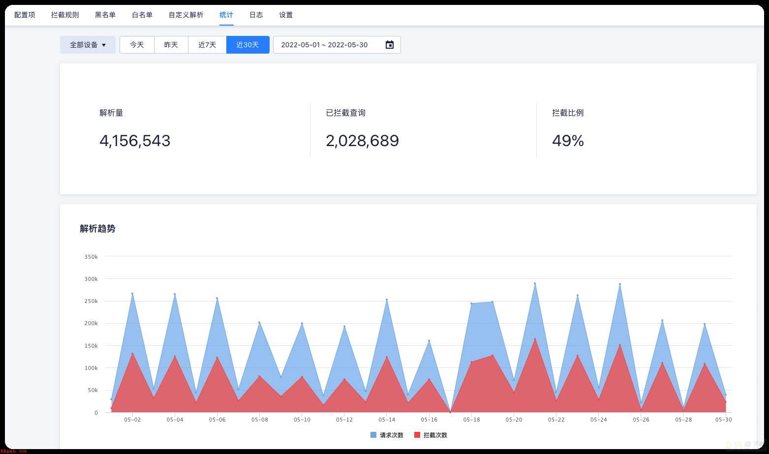
Task: Click the 350k y-axis label
Action: click(91, 257)
